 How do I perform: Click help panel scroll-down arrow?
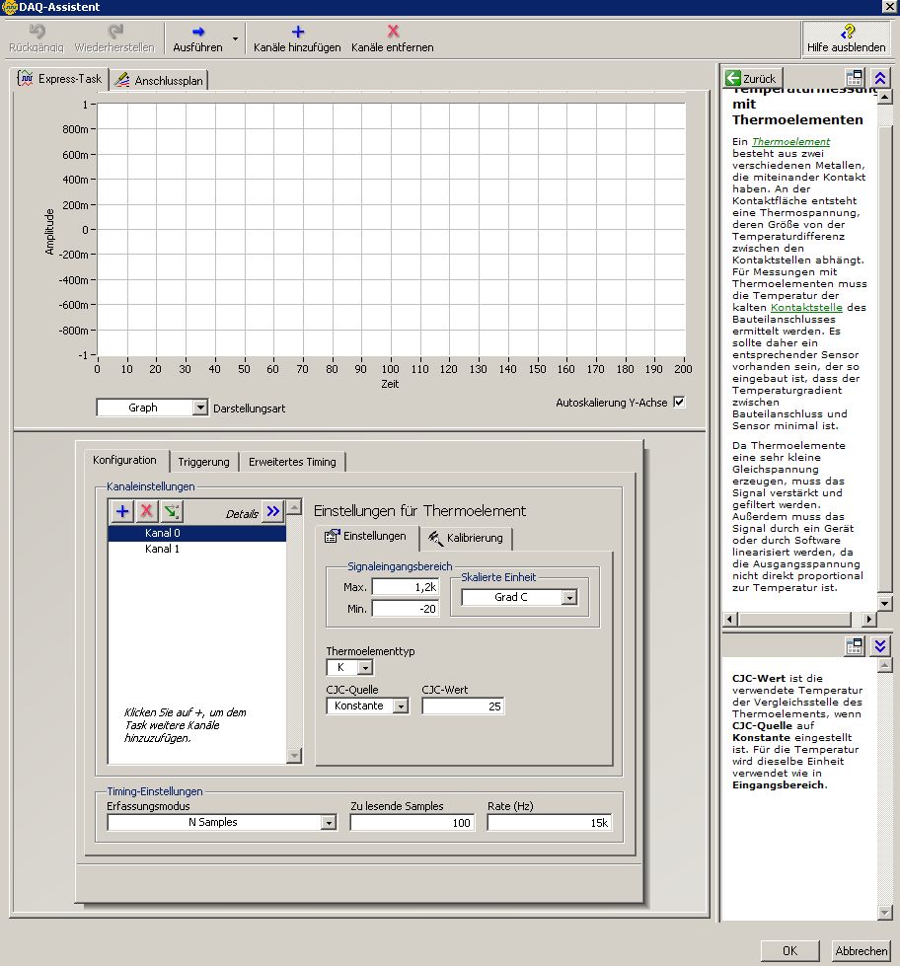pos(884,604)
